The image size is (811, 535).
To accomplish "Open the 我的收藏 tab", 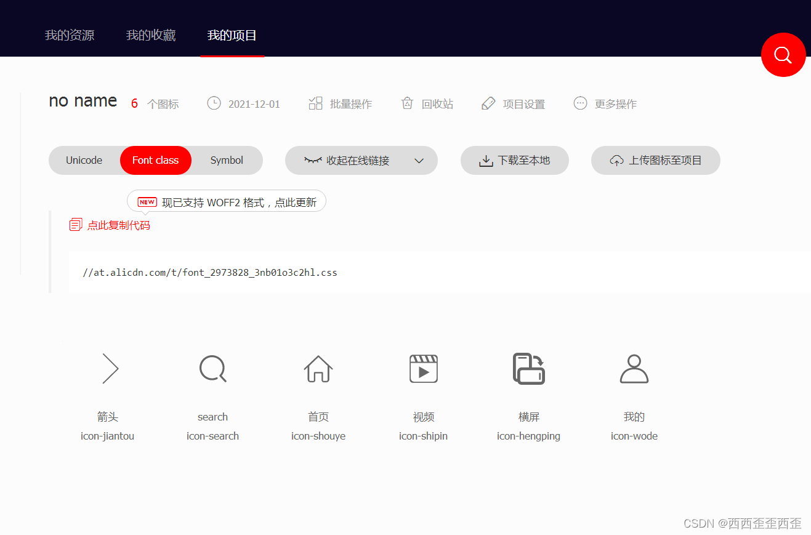I will 151,35.
